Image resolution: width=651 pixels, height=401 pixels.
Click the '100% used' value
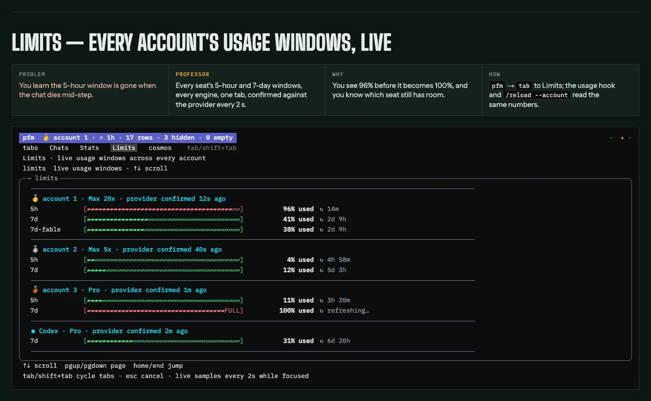coord(296,311)
